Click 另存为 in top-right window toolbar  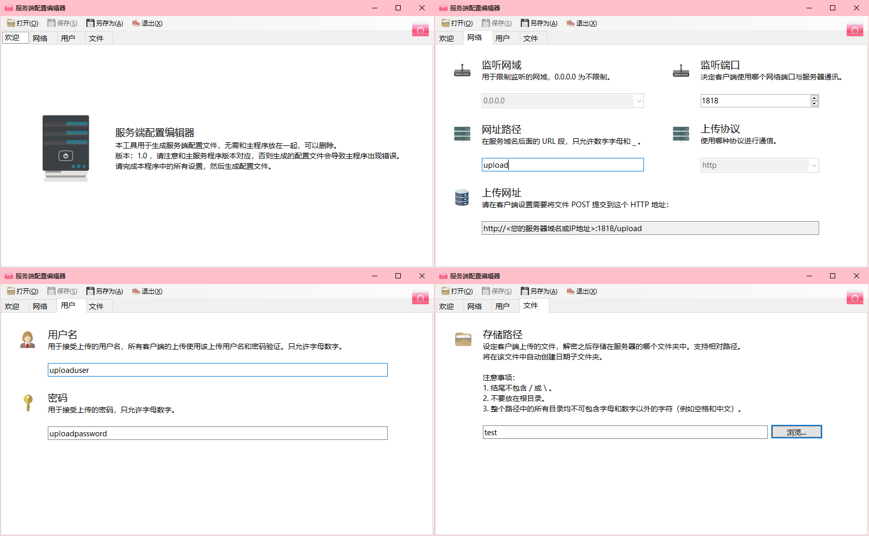coord(539,23)
